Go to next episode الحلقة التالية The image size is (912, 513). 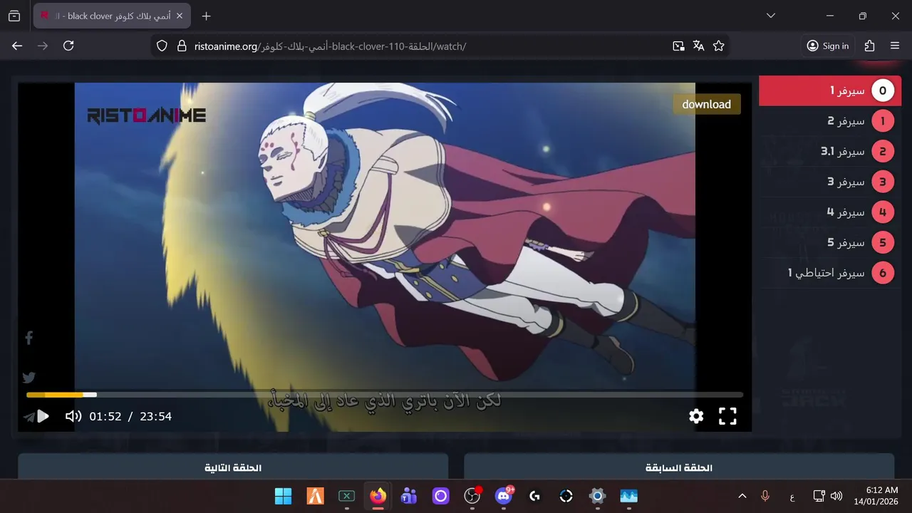tap(233, 467)
